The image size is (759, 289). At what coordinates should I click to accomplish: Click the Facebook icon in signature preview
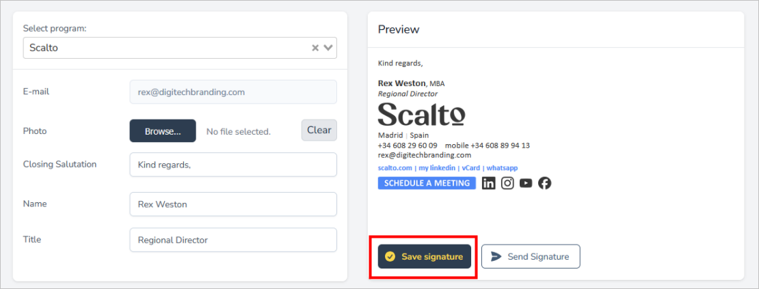[x=544, y=183]
